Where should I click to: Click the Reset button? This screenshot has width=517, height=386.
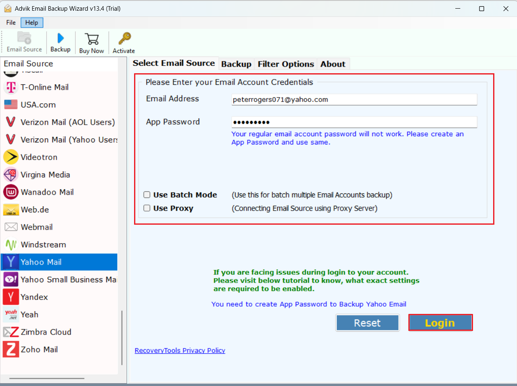[367, 323]
